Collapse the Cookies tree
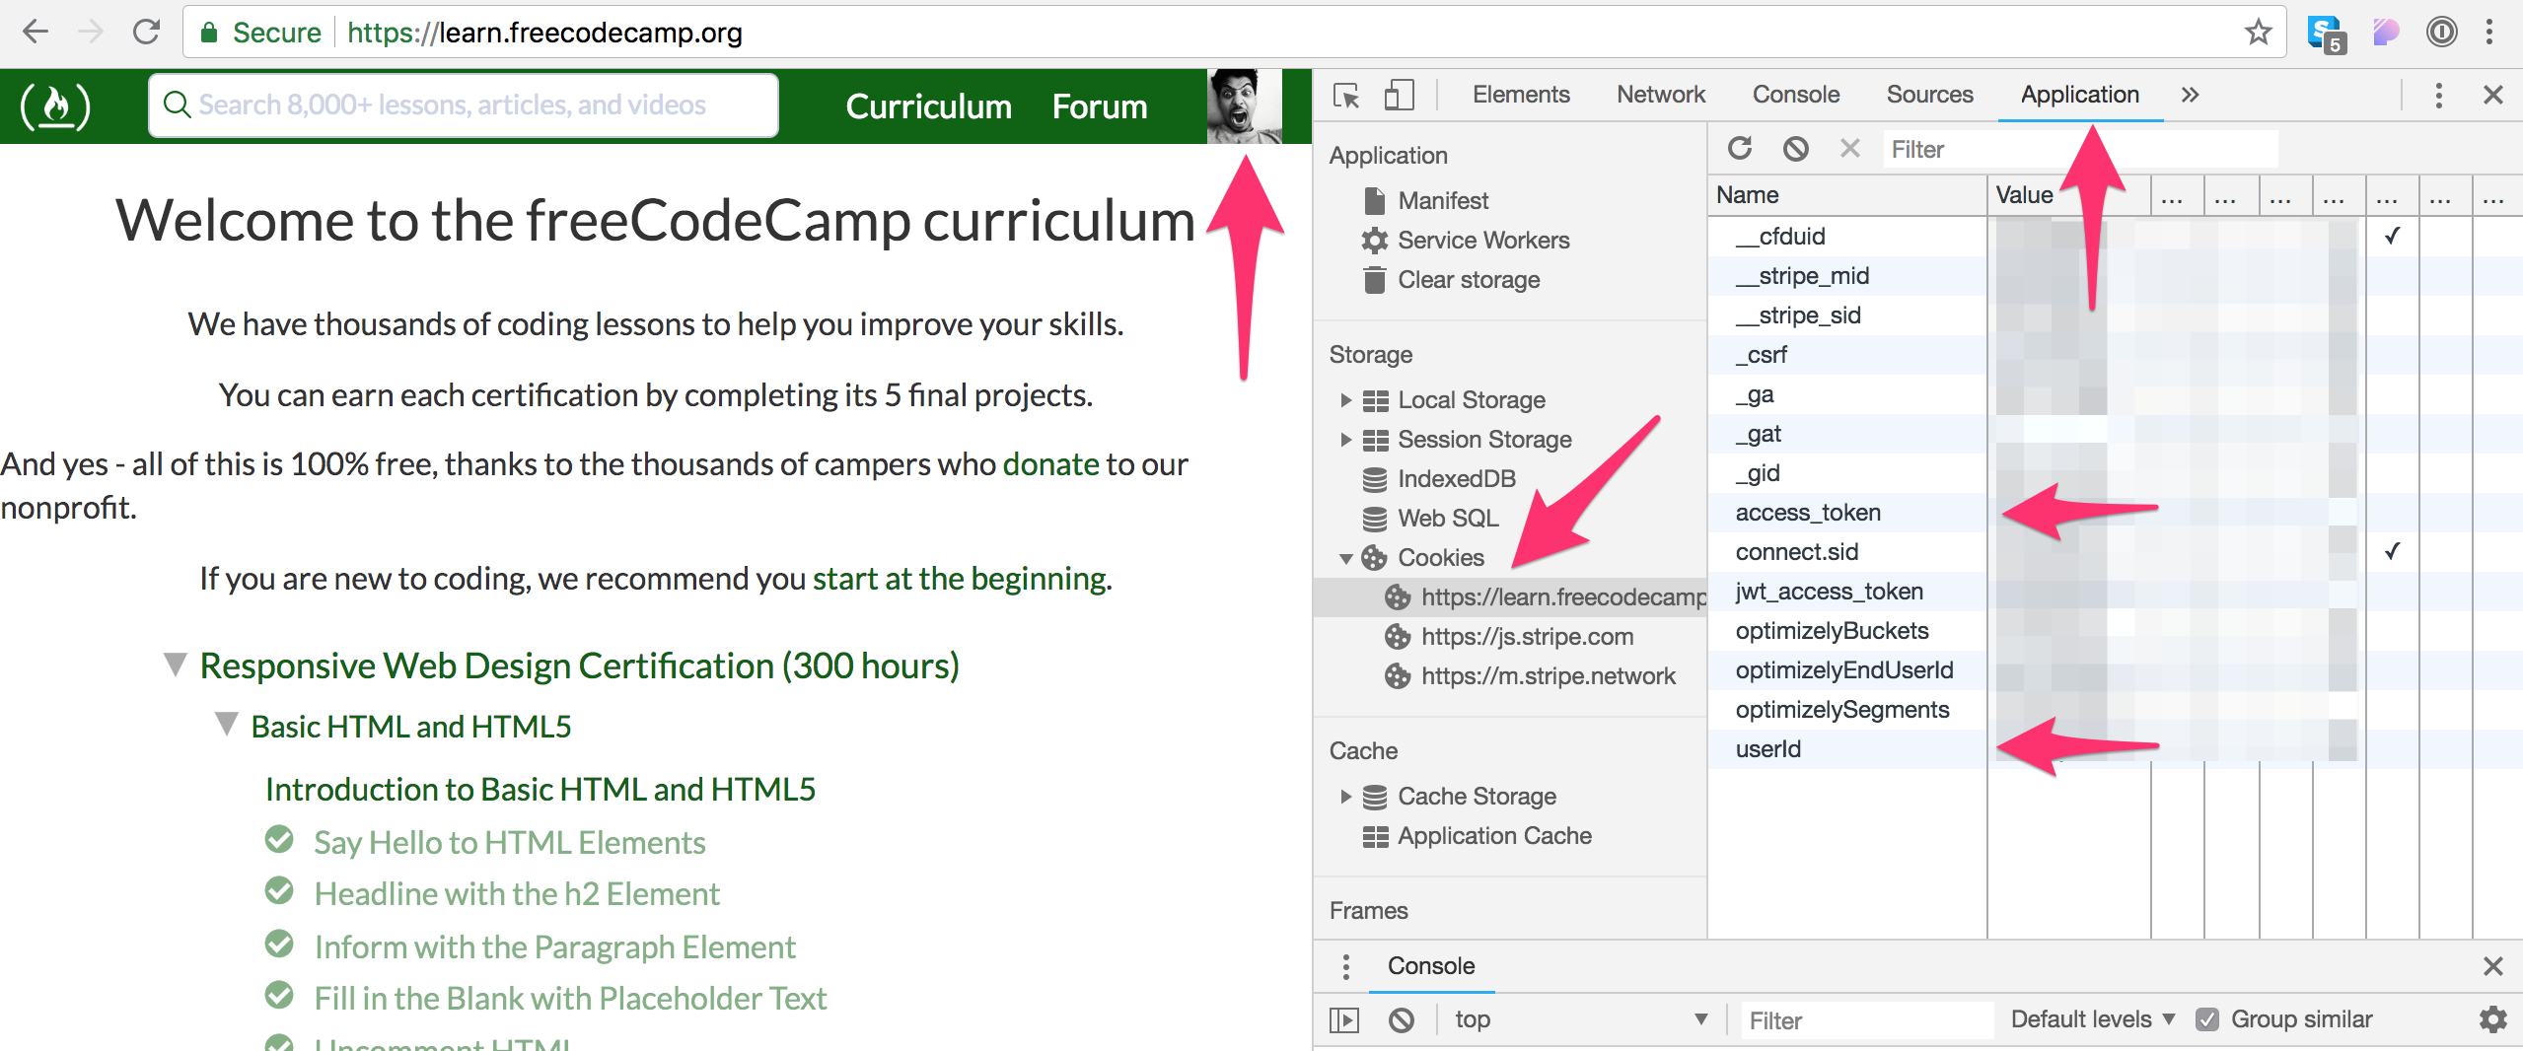 point(1347,558)
